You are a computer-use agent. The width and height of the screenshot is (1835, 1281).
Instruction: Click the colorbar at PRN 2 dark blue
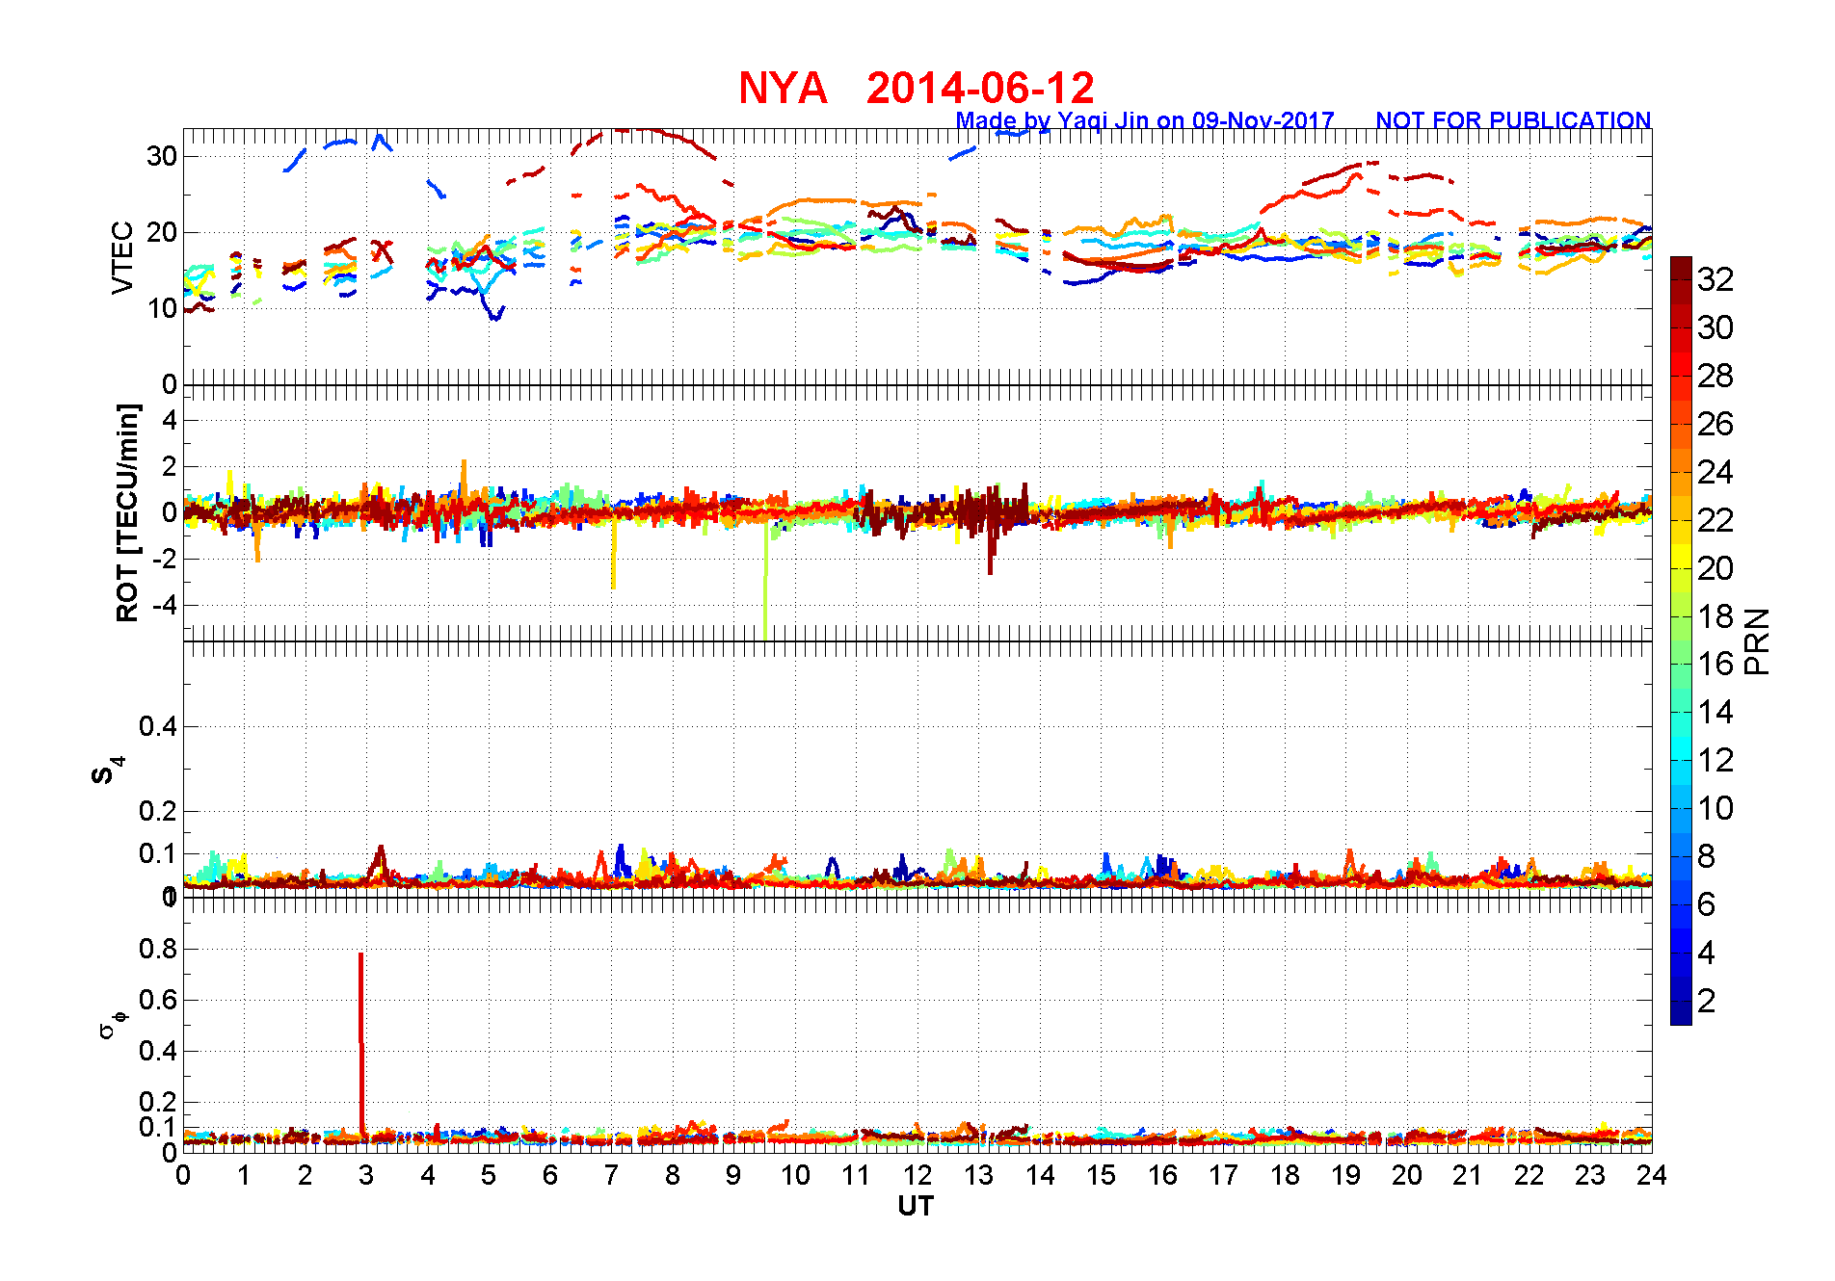coord(1681,1002)
